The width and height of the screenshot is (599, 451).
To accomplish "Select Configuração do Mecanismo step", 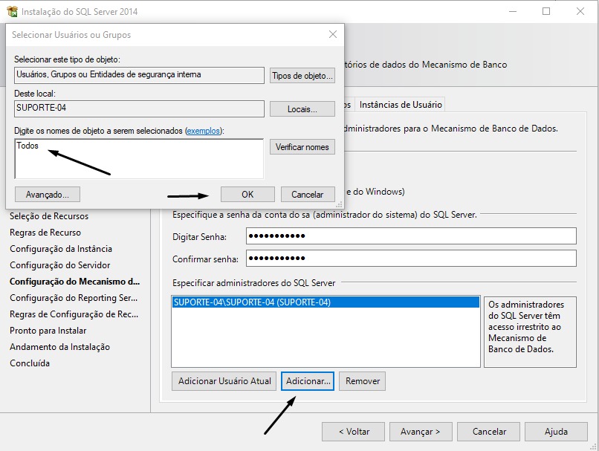I will [x=75, y=282].
